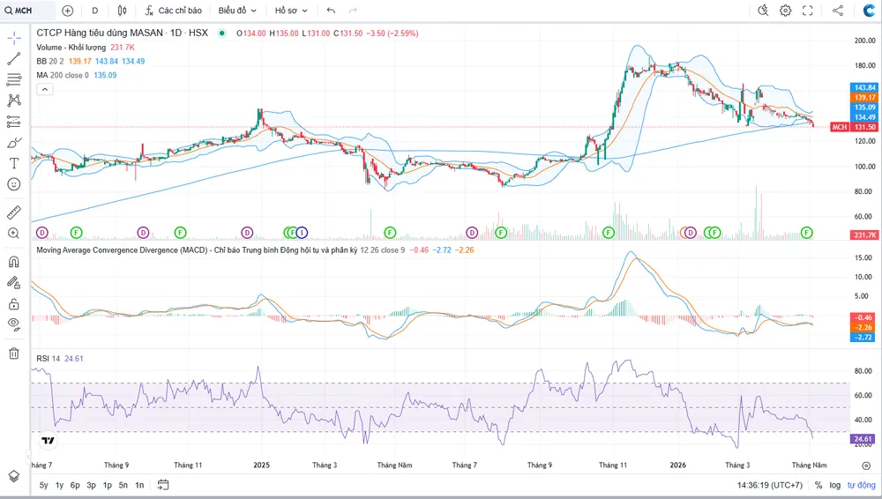Open the Hồ sơ dropdown
882x499 pixels.
pos(291,10)
